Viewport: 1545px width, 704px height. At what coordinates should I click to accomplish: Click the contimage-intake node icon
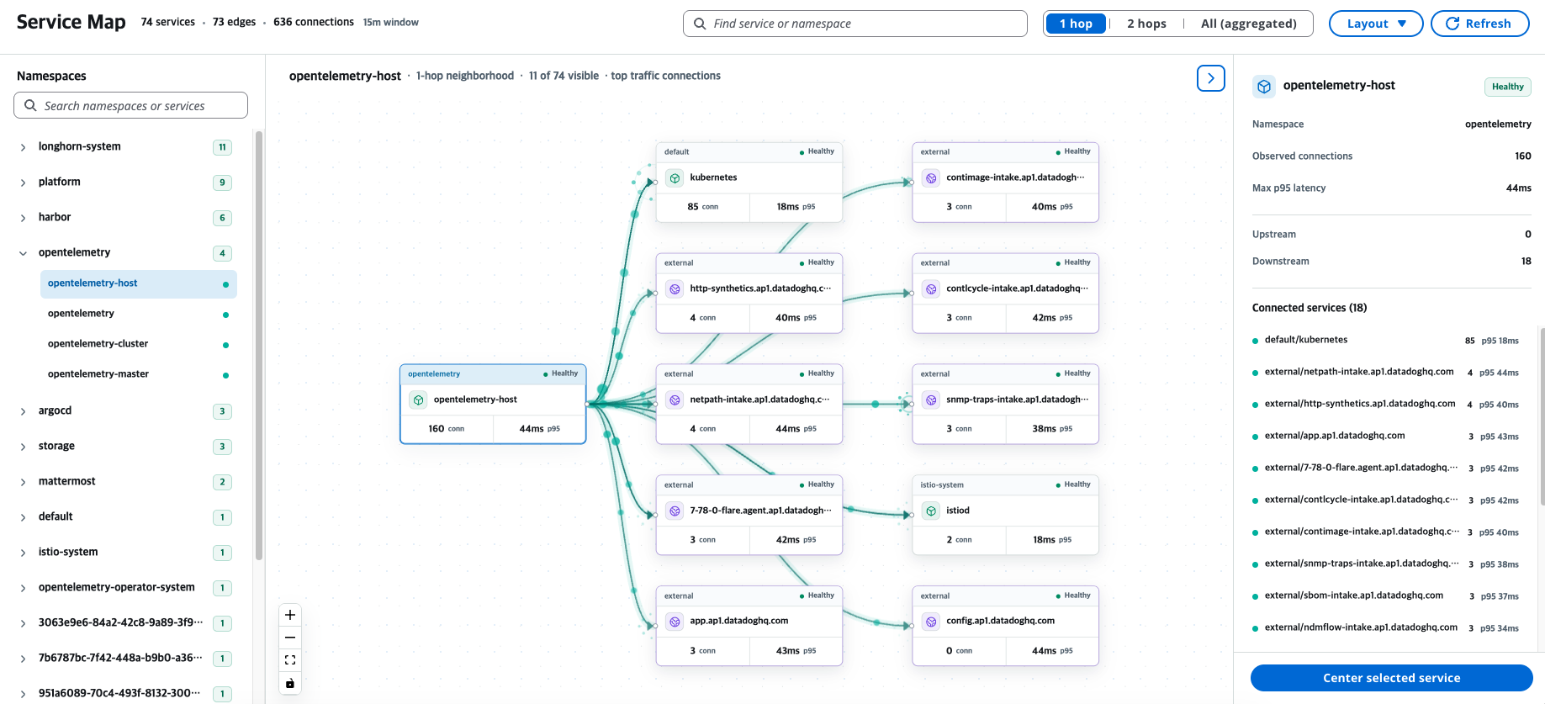931,178
